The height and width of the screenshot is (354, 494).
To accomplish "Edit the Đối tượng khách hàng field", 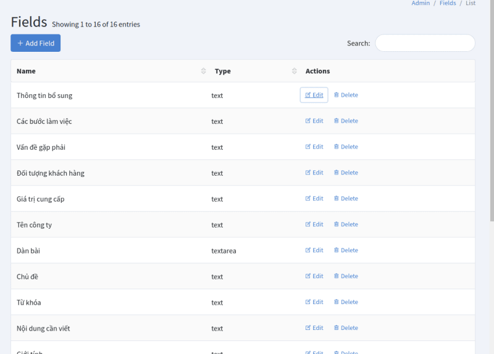I will tap(314, 173).
